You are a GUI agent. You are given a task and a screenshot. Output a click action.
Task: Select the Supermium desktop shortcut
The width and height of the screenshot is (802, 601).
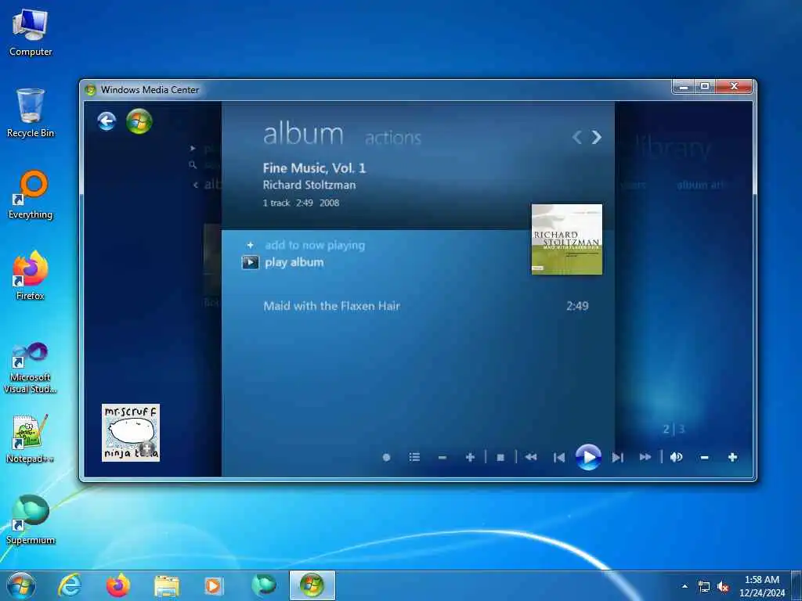[31, 520]
